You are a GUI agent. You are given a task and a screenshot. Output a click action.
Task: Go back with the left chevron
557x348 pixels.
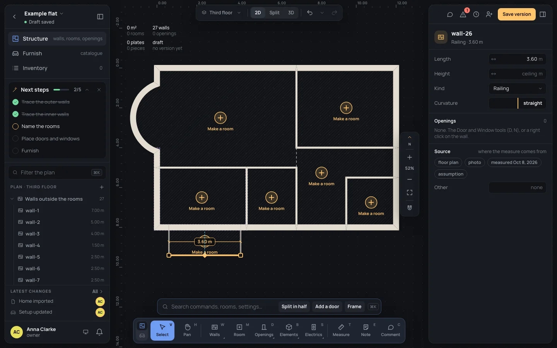tap(15, 17)
